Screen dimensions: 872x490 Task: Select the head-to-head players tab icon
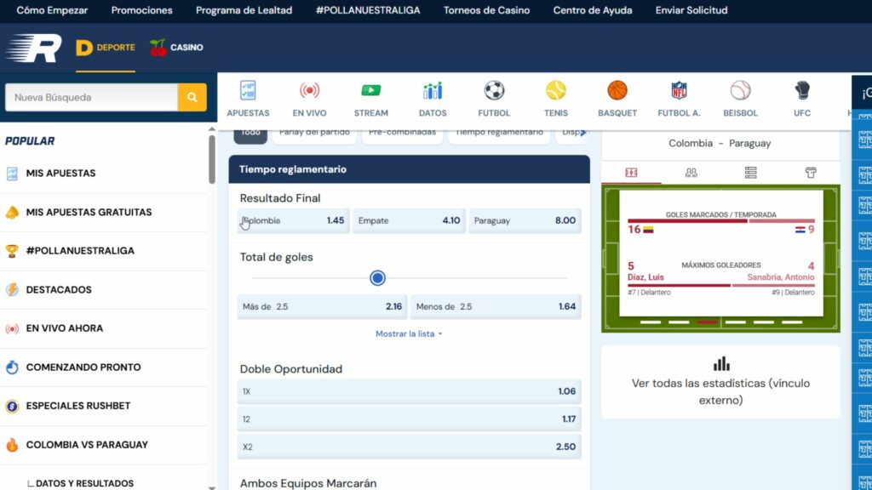click(x=691, y=173)
